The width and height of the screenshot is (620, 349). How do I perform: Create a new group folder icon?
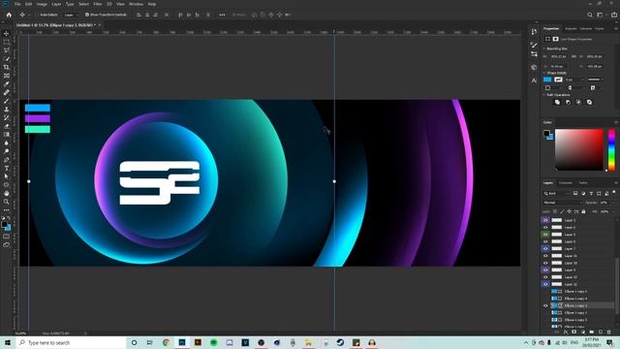tap(592, 332)
